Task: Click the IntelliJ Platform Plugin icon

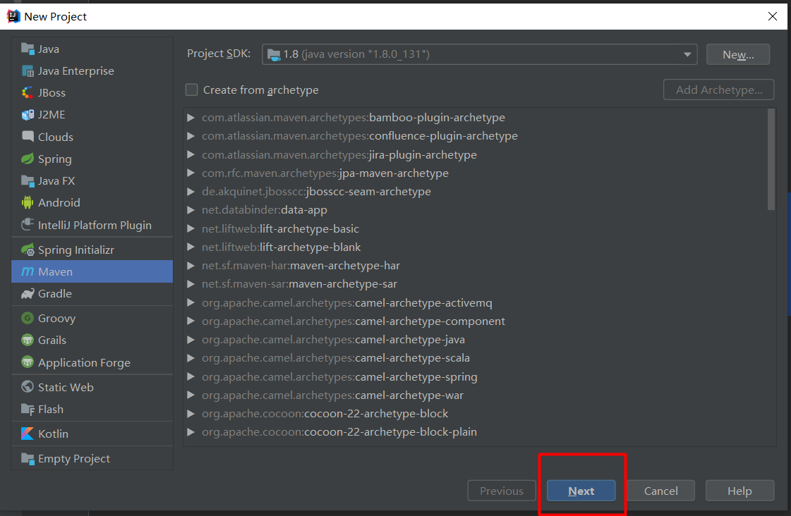Action: coord(28,225)
